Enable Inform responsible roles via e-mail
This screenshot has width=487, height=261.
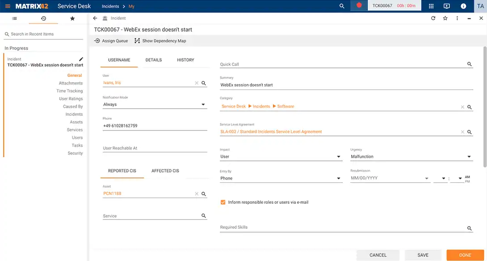[x=223, y=202]
